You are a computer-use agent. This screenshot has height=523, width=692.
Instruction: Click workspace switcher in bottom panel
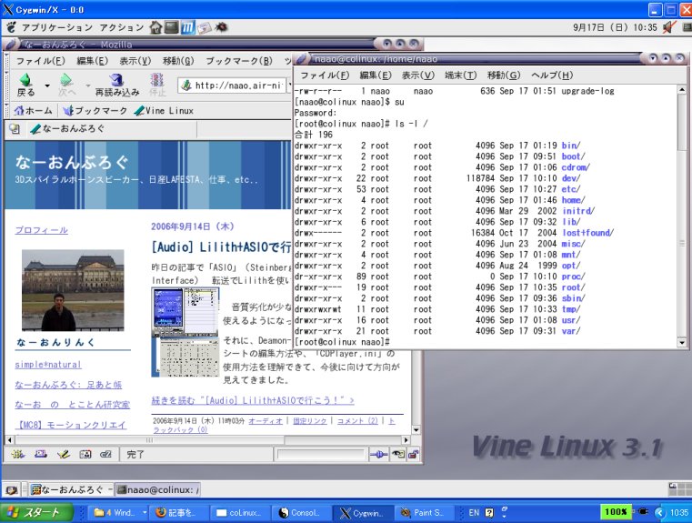coord(680,489)
